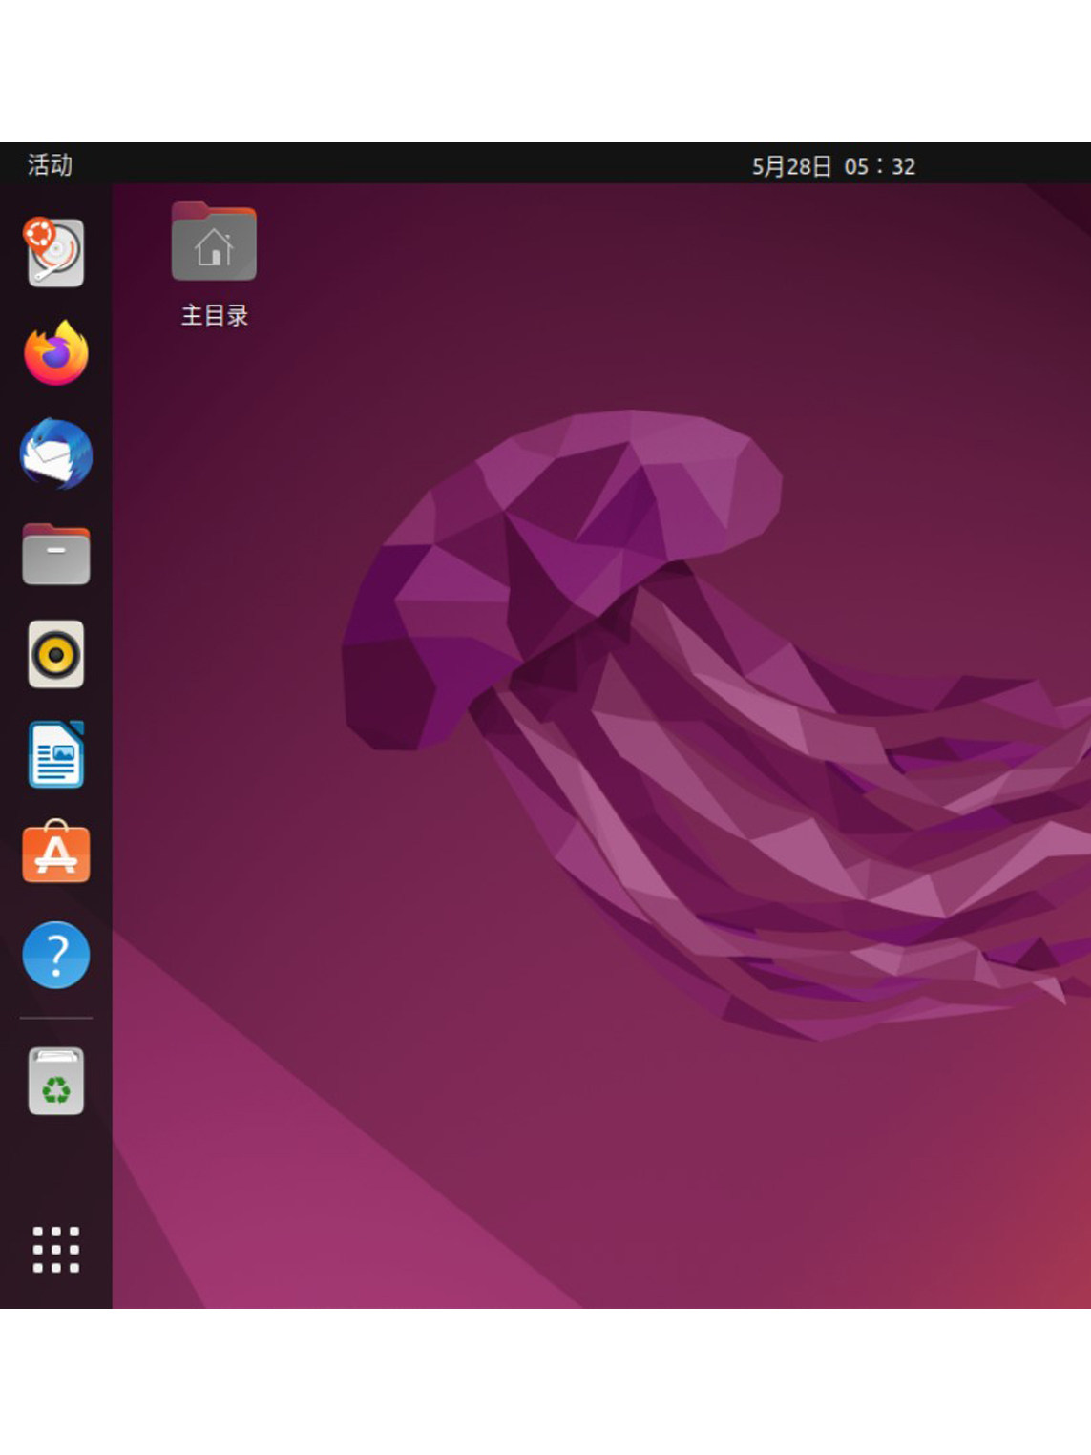Click the 活动 activities button

pos(50,165)
